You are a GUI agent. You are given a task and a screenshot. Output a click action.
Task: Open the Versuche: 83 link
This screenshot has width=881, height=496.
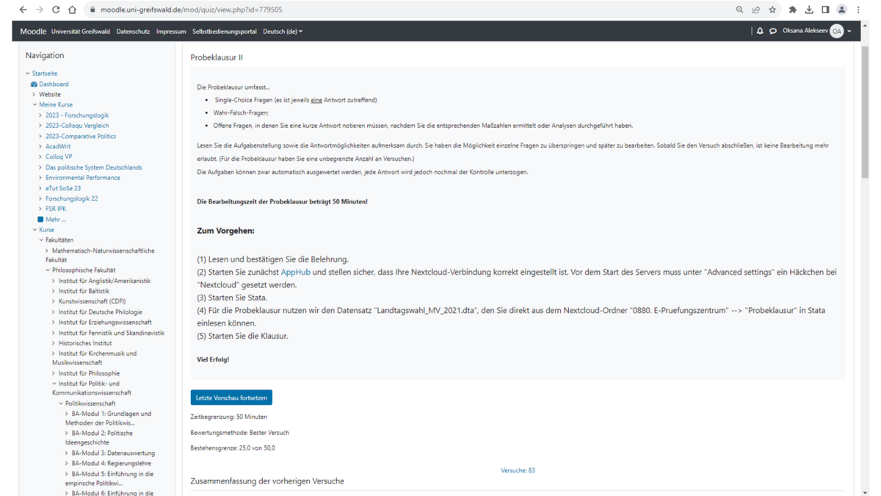pyautogui.click(x=518, y=470)
